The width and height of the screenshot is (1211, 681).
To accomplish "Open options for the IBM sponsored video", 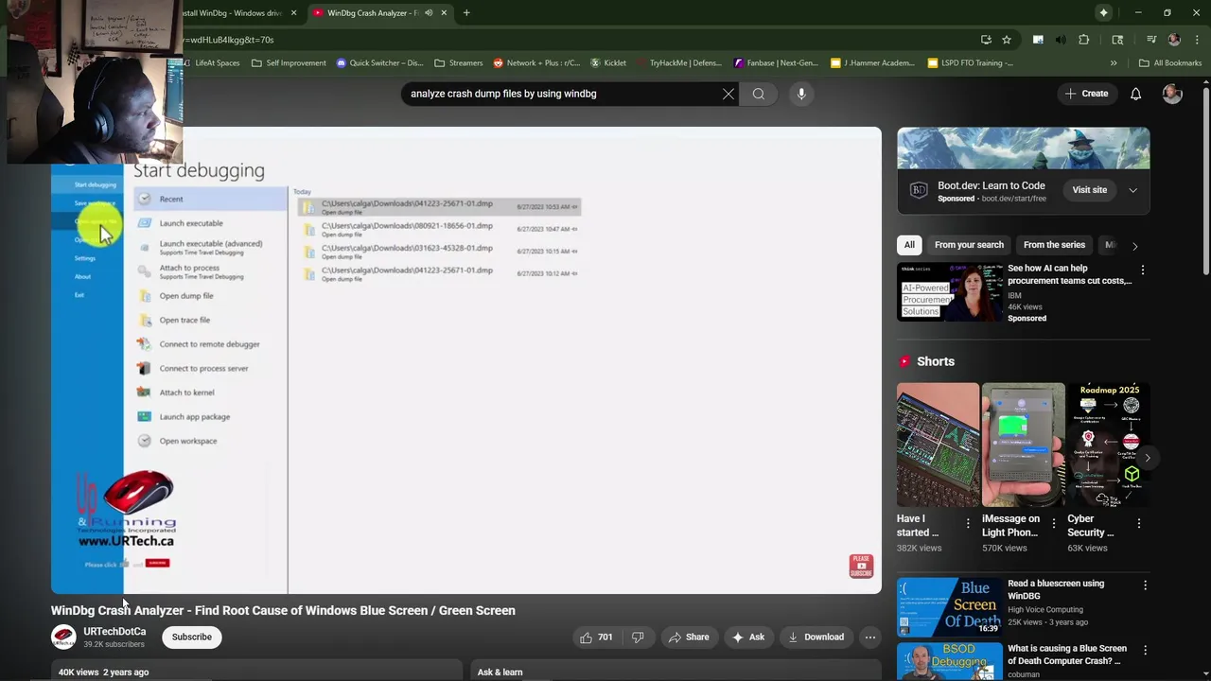I will [1142, 271].
